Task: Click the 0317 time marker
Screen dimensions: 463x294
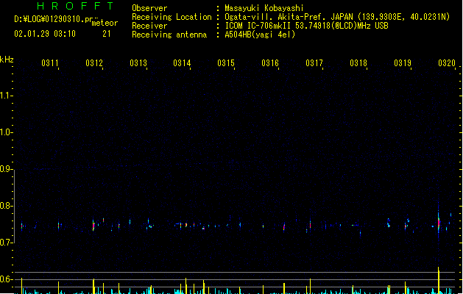Action: coord(314,63)
